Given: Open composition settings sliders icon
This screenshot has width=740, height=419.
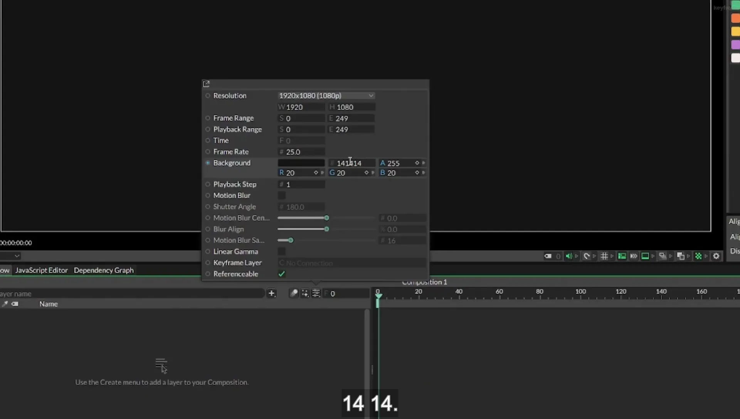Looking at the screenshot, I should point(316,293).
